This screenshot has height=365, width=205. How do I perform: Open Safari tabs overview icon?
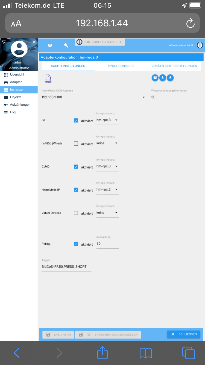pos(189,353)
